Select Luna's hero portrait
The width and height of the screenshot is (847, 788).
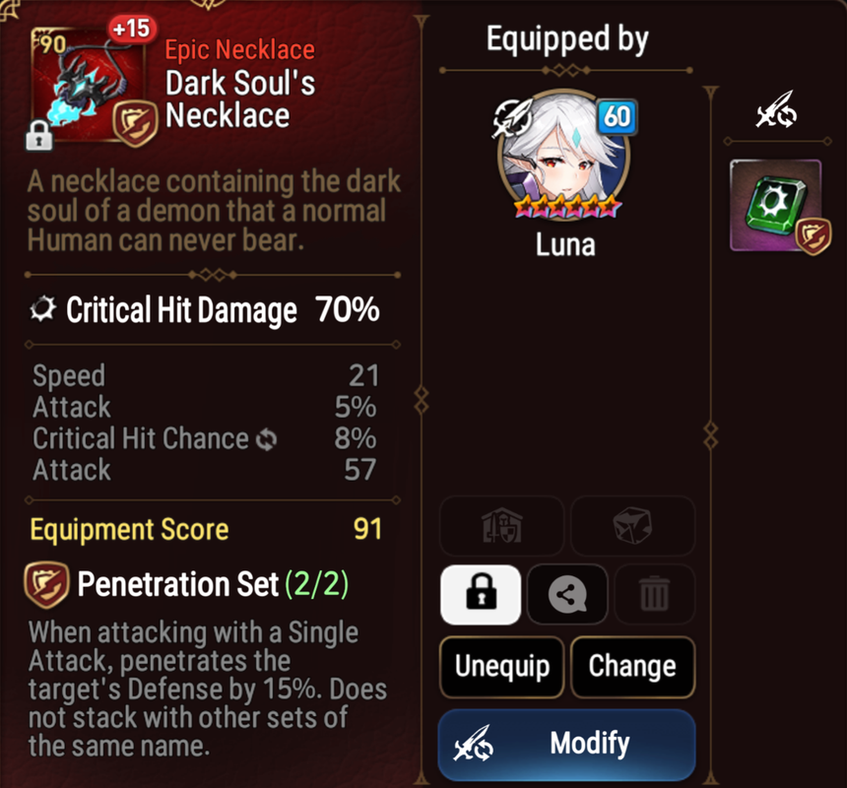564,154
